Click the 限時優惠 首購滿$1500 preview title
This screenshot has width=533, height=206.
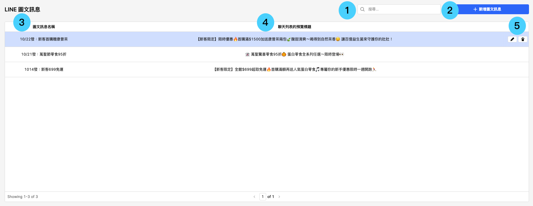click(x=294, y=39)
